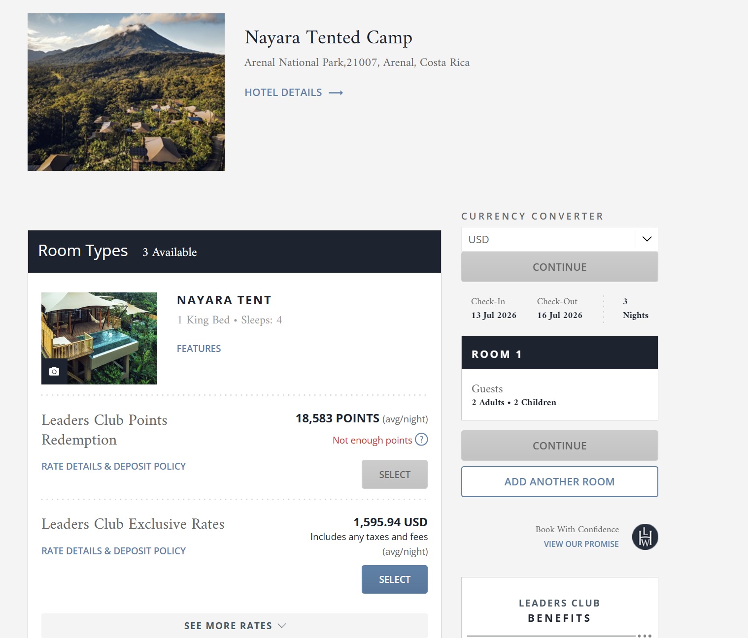
Task: Click the Hotel Details arrow icon
Action: [x=336, y=93]
